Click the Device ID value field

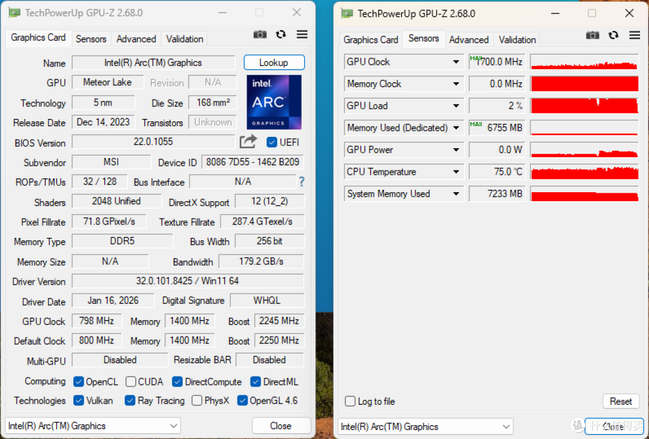252,162
